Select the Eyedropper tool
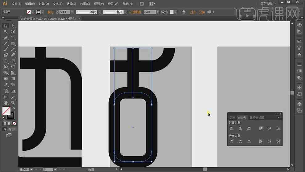The image size is (305, 172). [6, 85]
